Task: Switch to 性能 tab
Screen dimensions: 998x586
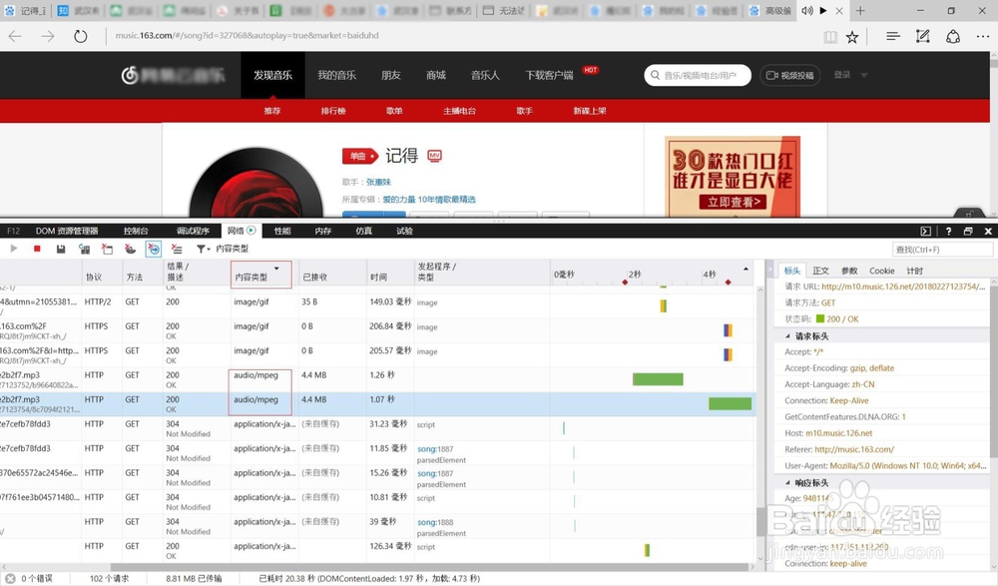Action: coord(282,231)
